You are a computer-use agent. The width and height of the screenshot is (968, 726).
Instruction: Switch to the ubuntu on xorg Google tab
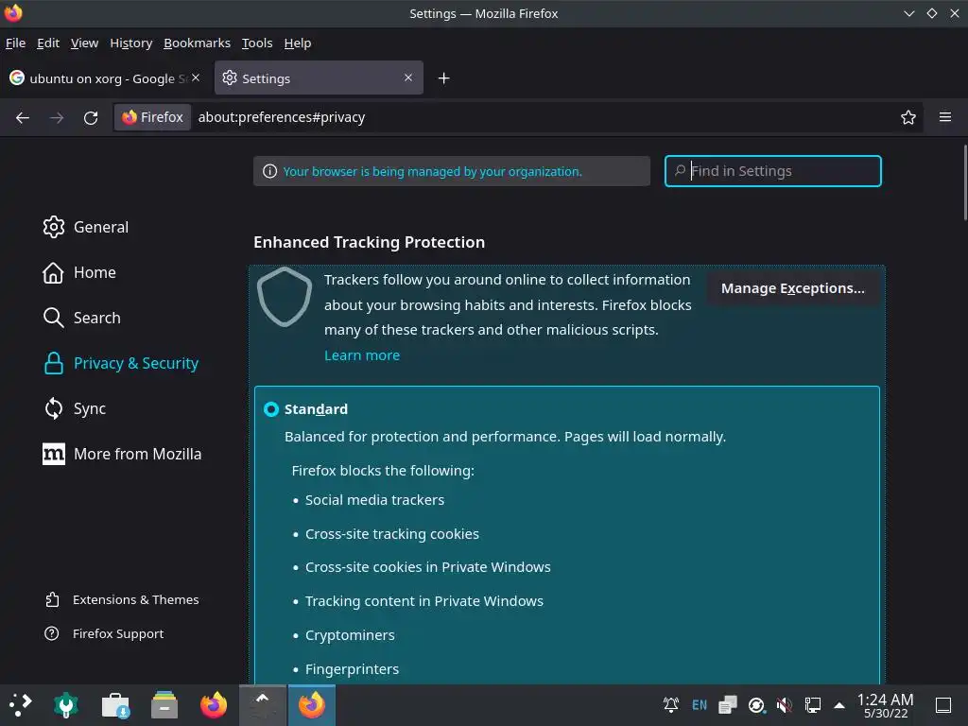pyautogui.click(x=104, y=78)
